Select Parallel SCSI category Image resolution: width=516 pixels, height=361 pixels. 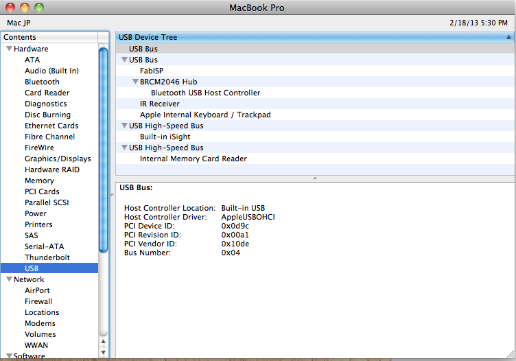tap(47, 202)
